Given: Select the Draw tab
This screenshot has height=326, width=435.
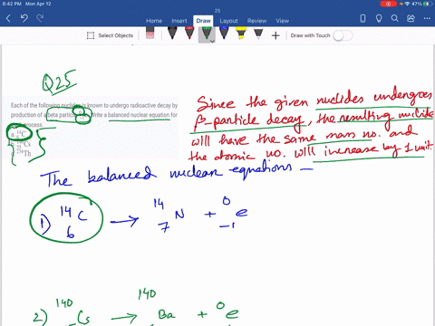Looking at the screenshot, I should tap(203, 21).
